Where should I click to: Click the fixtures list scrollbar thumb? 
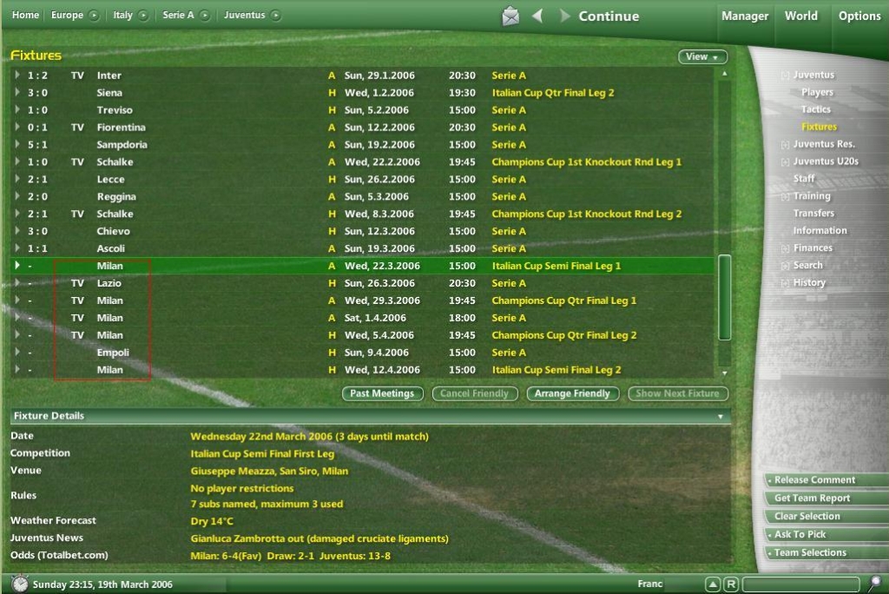tap(724, 297)
